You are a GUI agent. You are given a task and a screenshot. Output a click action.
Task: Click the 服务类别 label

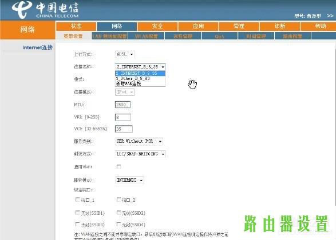(x=83, y=141)
